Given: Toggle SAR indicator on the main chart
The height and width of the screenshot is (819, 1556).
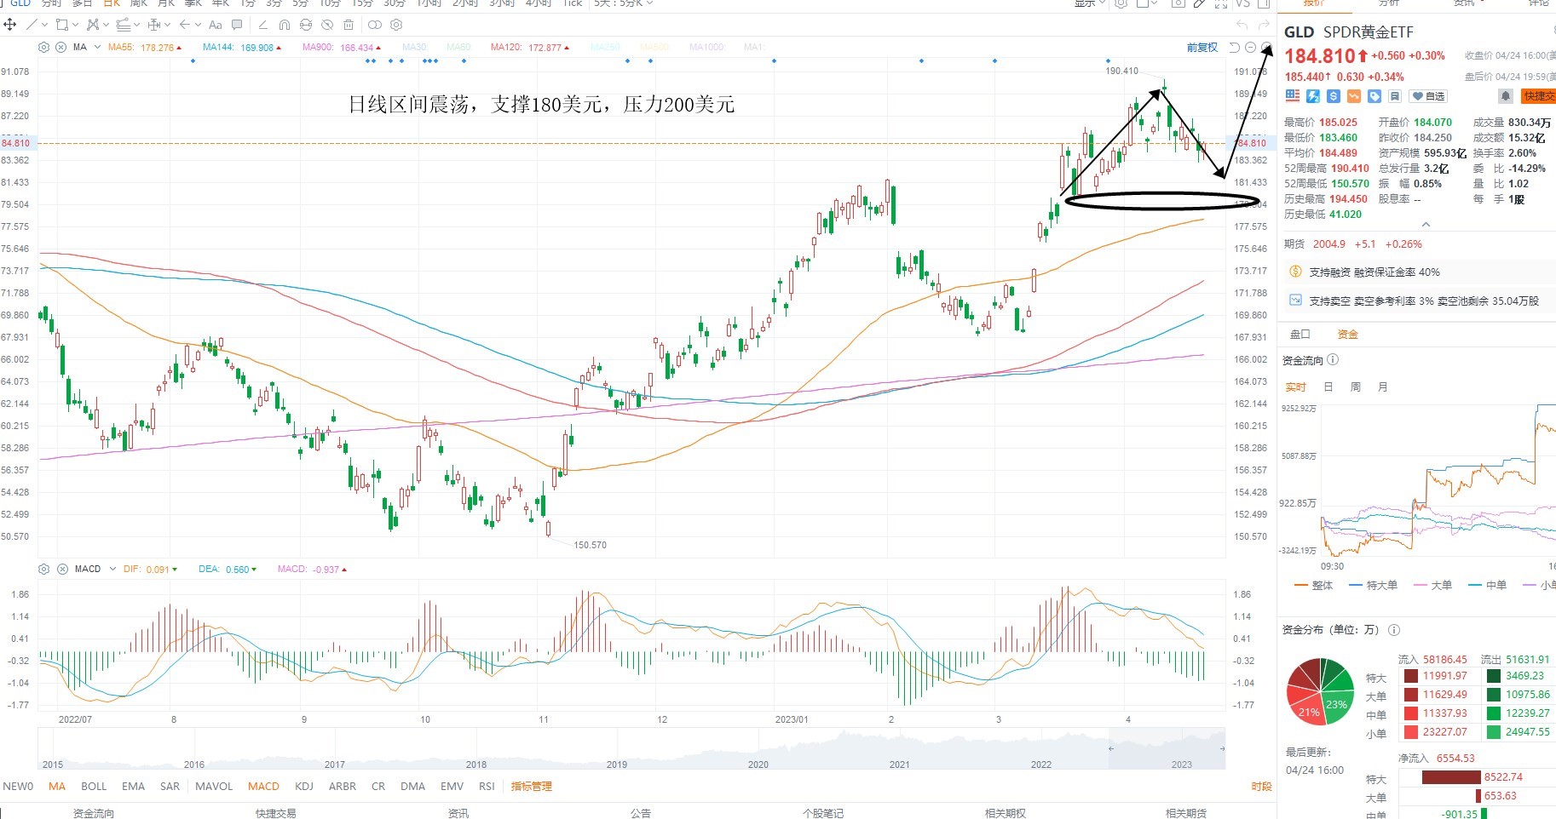Looking at the screenshot, I should [170, 787].
